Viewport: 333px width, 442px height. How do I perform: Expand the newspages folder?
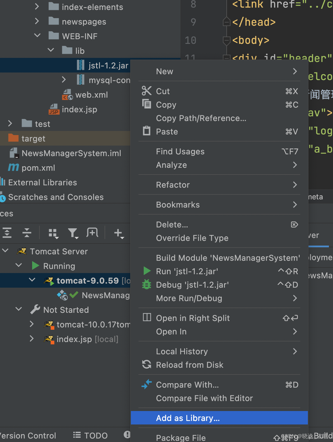coord(37,21)
